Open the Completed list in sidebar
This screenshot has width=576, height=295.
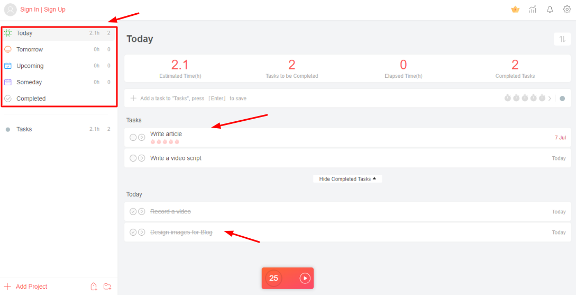click(31, 99)
